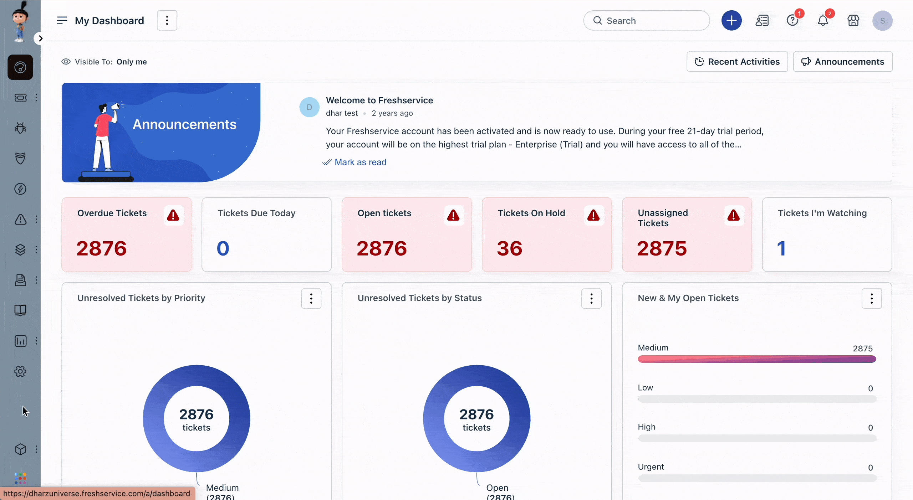Open the Dashboard icon in sidebar

20,67
